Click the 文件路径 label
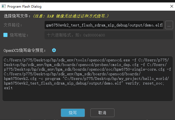This screenshot has height=120, width=175. [13, 25]
